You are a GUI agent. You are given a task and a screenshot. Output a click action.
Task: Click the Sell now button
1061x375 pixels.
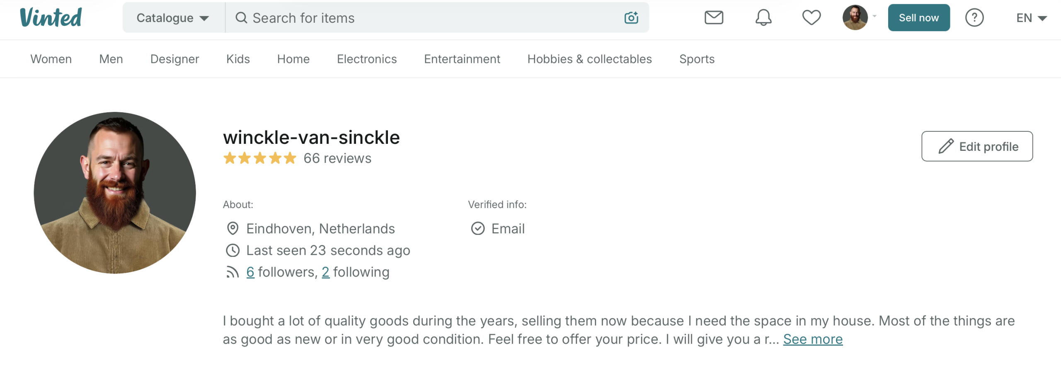pyautogui.click(x=918, y=18)
